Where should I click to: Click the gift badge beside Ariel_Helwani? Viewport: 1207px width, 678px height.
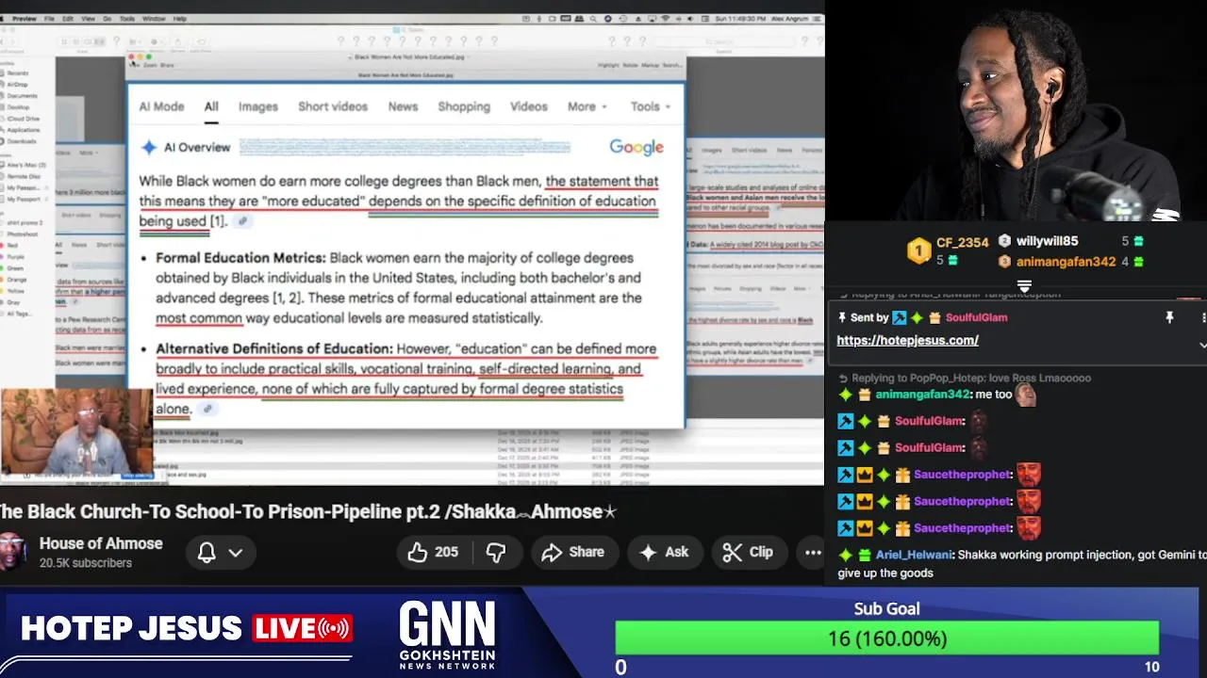point(864,556)
